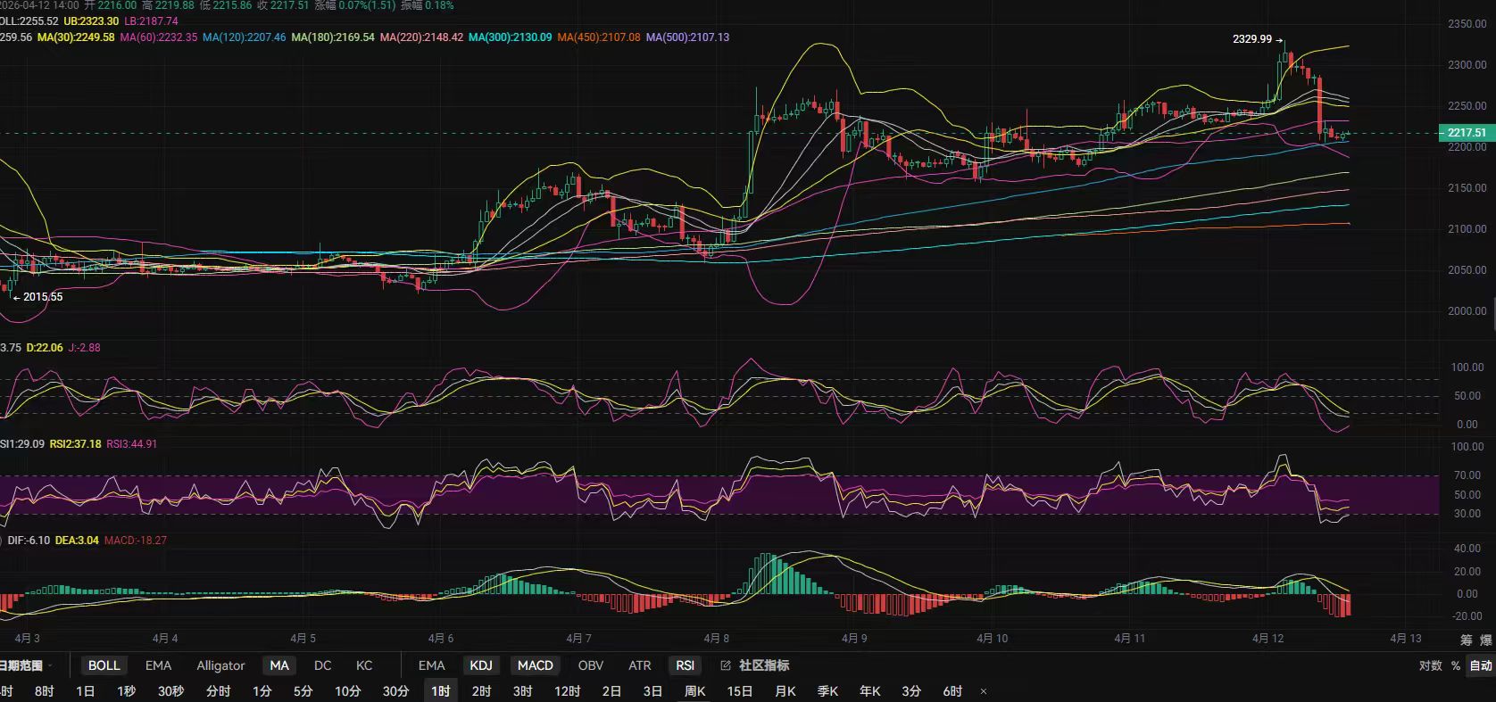Expand the 日期范围 date range dropdown
Viewport: 1496px width, 702px height.
point(25,665)
